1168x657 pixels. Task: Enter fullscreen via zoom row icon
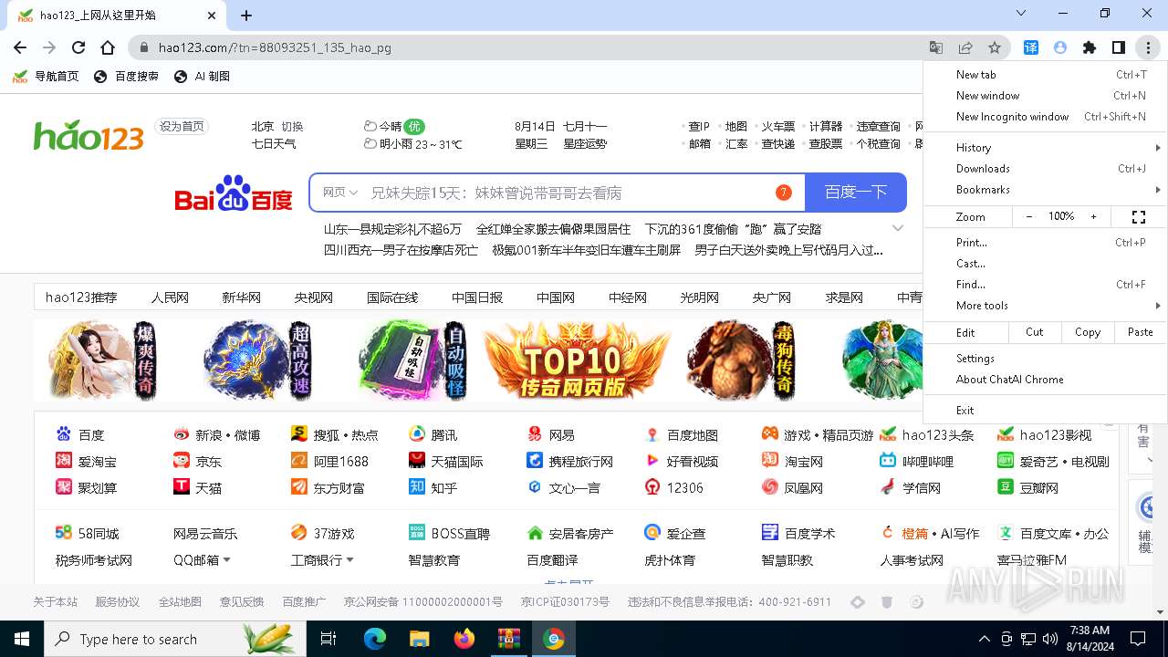[x=1138, y=216]
